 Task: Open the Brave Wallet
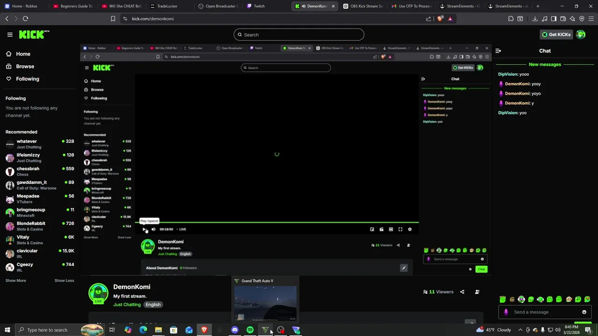pos(563,19)
